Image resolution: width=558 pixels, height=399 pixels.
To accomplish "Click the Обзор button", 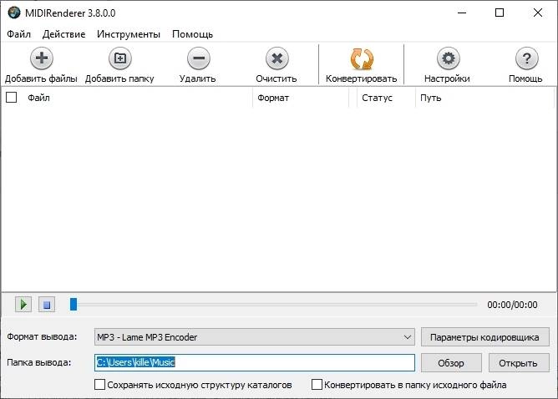I will tap(451, 363).
